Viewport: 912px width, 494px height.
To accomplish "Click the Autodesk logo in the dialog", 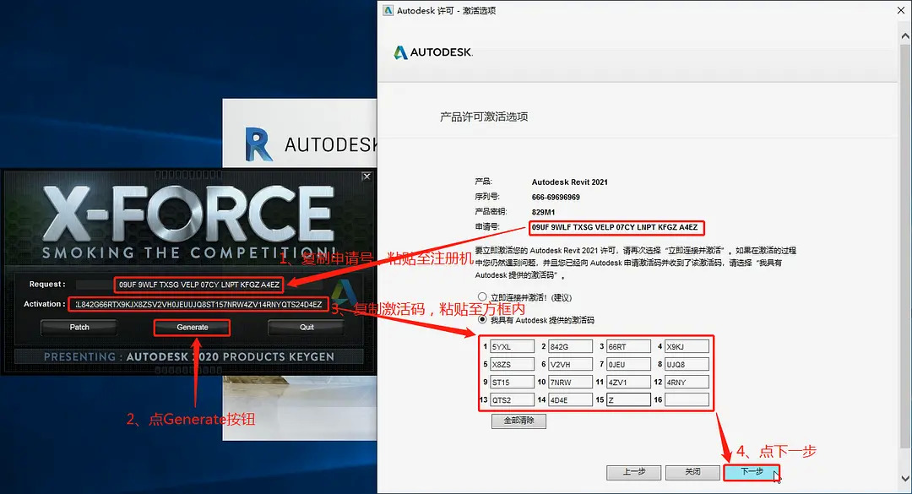I will [x=433, y=52].
